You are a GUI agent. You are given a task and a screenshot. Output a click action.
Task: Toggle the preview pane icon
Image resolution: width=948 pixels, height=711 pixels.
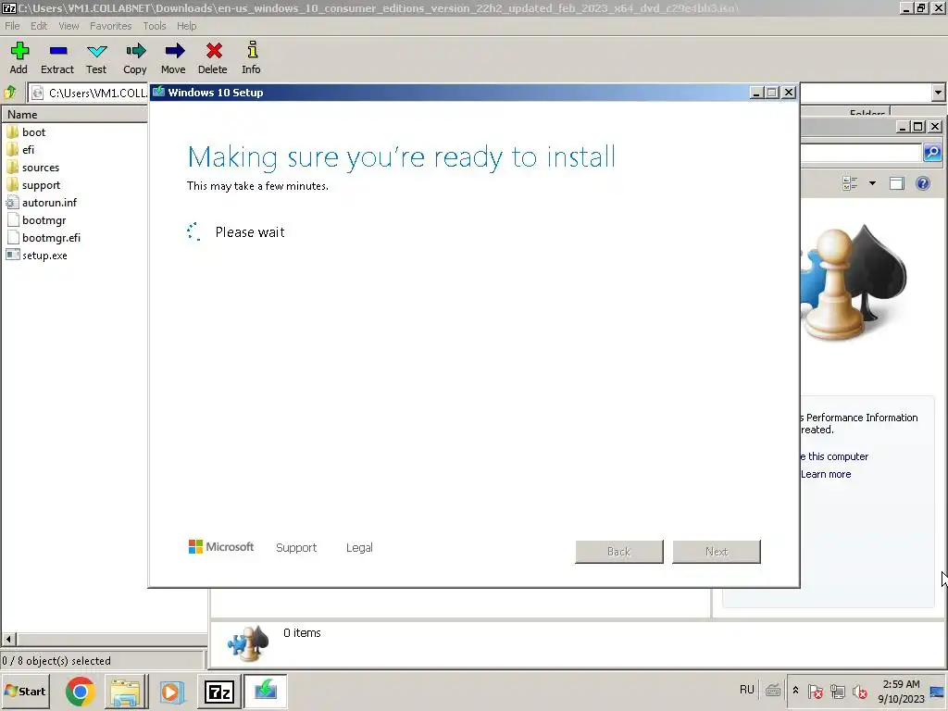tap(896, 183)
